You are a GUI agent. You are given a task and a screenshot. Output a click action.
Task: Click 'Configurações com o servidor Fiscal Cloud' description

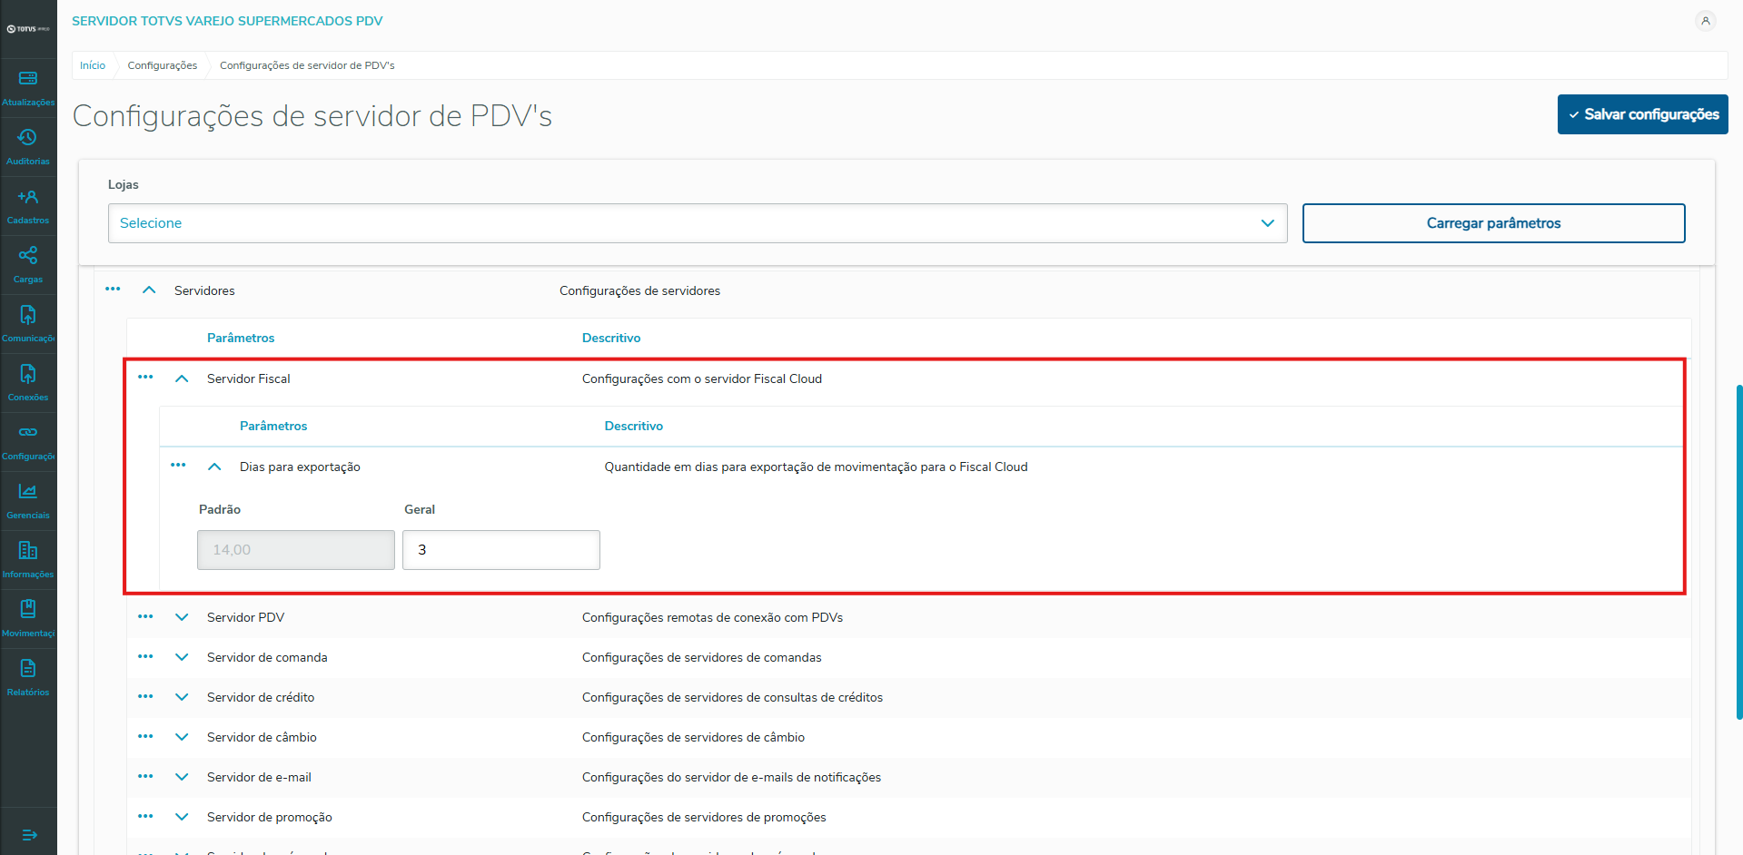702,378
